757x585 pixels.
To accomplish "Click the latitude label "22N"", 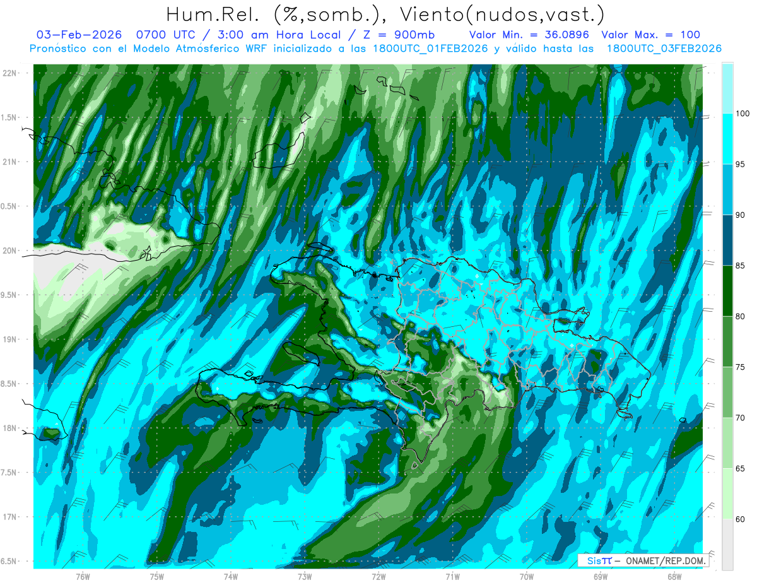I will [x=9, y=73].
